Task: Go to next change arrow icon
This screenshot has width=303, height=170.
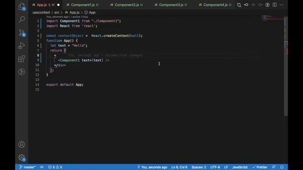Action: point(260,5)
